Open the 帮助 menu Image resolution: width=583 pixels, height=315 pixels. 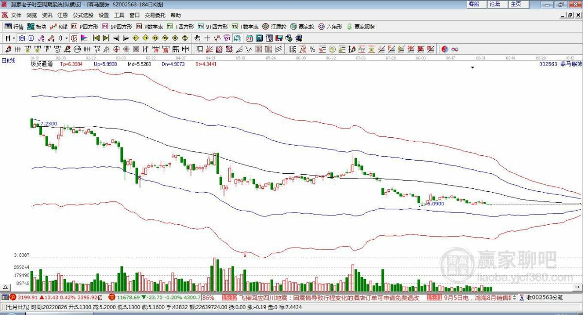coord(175,16)
